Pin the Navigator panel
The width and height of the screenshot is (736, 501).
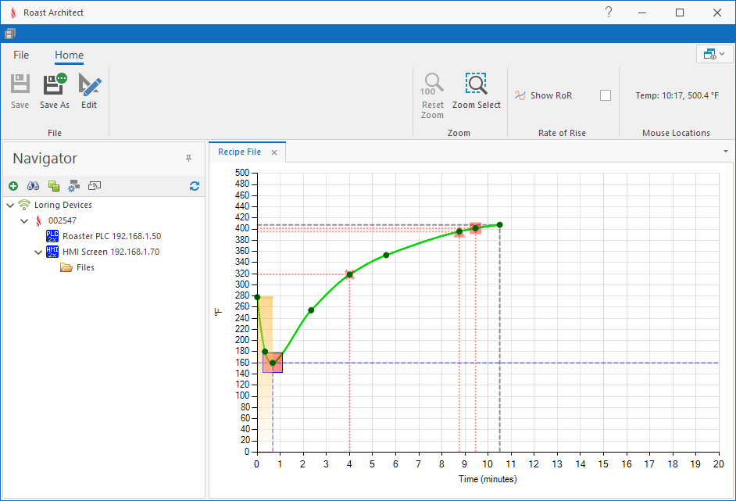[x=188, y=159]
